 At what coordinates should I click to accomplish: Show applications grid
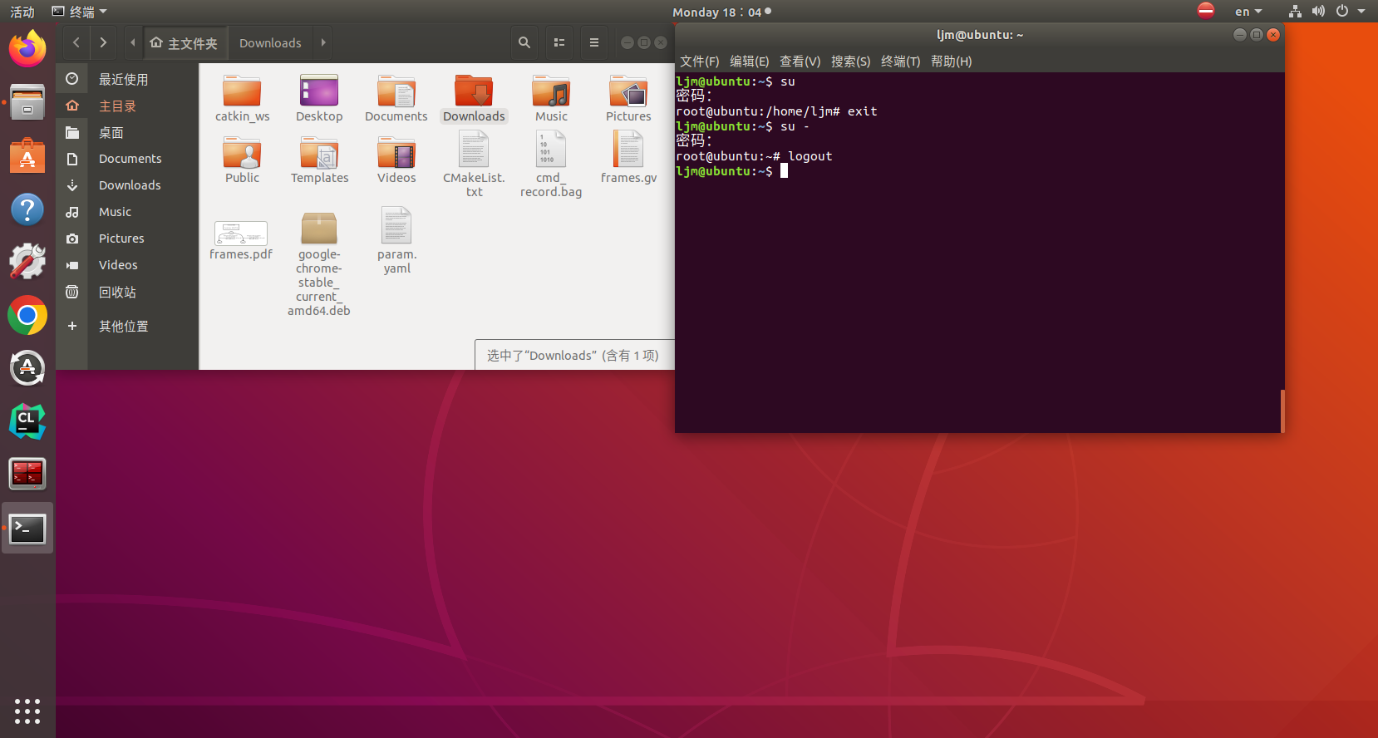coord(27,711)
